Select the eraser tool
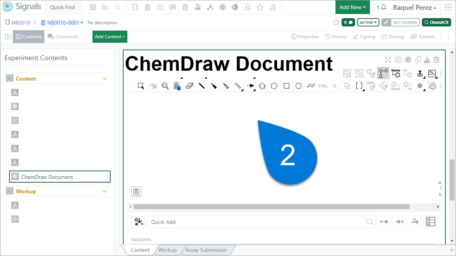Viewport: 456px width, 256px height. 190,86
